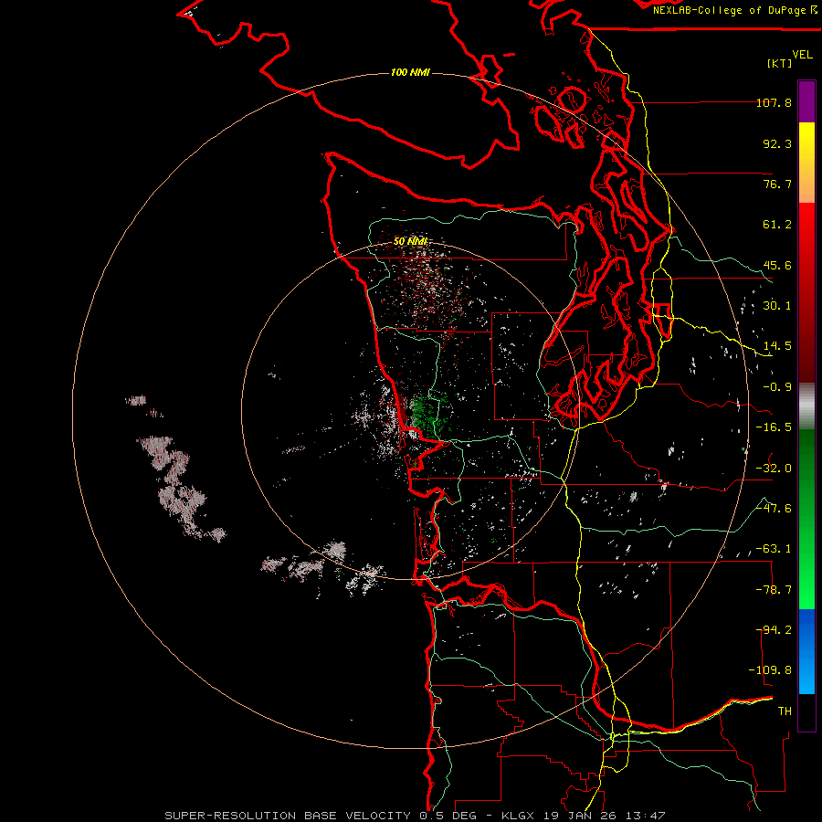Viewport: 822px width, 822px height.
Task: Click the 107.8 velocity scale value
Action: (x=774, y=102)
